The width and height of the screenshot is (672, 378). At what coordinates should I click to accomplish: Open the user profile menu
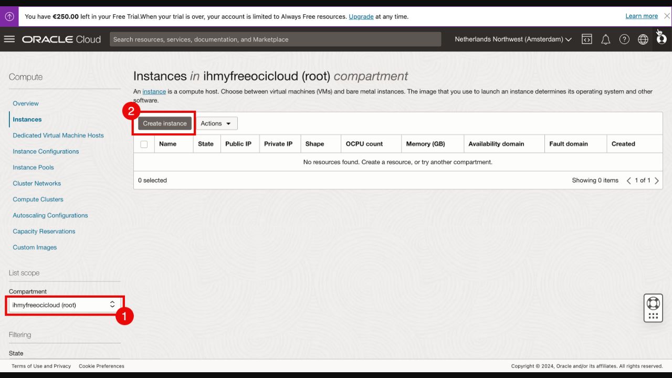[661, 39]
